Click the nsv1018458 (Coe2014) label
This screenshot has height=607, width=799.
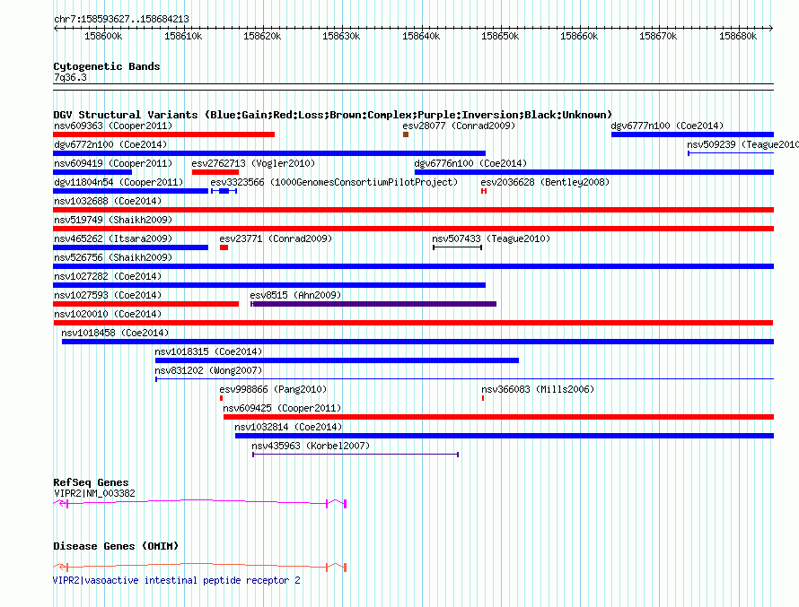point(115,333)
